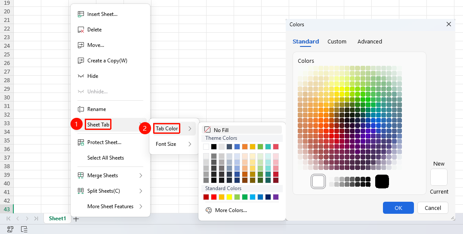This screenshot has width=463, height=234.
Task: Select row header 25
Action: click(x=7, y=54)
